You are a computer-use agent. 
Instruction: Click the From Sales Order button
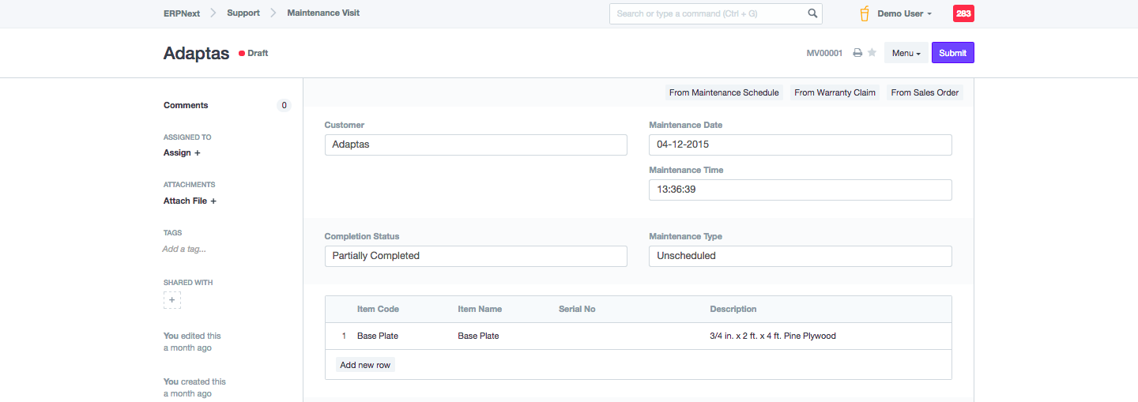[925, 92]
